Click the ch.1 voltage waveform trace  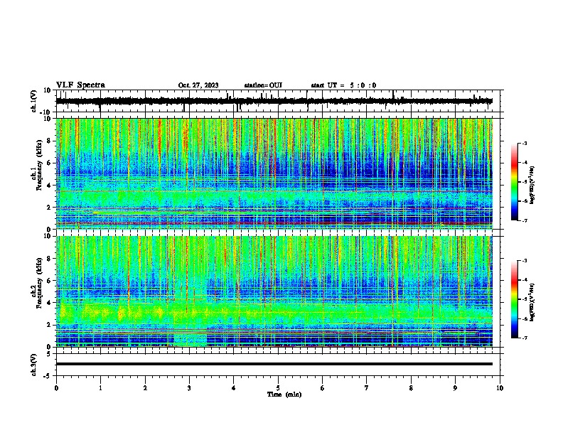pyautogui.click(x=274, y=101)
